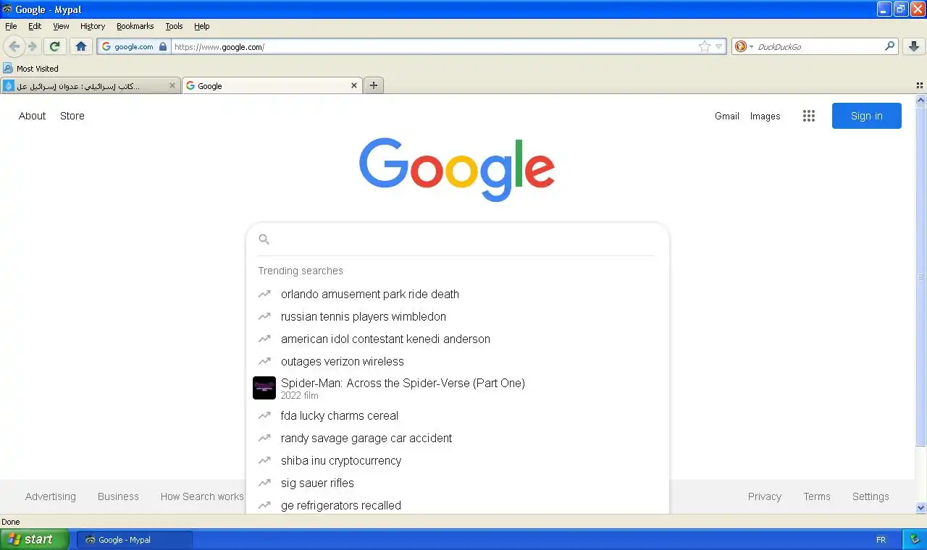Select orlando amusement park ride death suggestion
The image size is (927, 550).
[x=457, y=294]
